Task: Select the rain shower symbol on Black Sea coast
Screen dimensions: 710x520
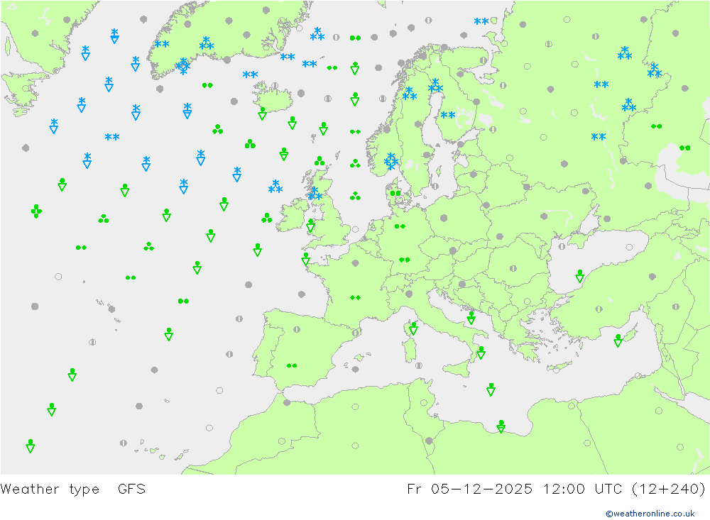Action: 580,276
